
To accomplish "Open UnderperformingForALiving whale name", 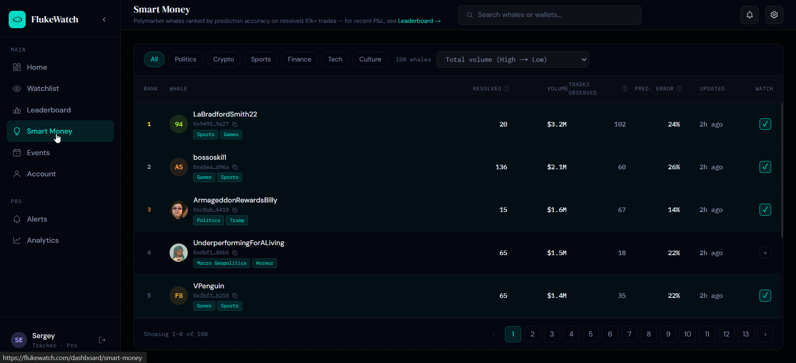I will tap(239, 243).
